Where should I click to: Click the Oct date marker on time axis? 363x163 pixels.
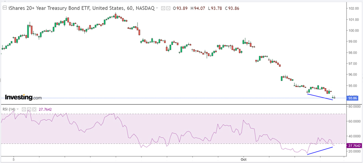click(244, 159)
